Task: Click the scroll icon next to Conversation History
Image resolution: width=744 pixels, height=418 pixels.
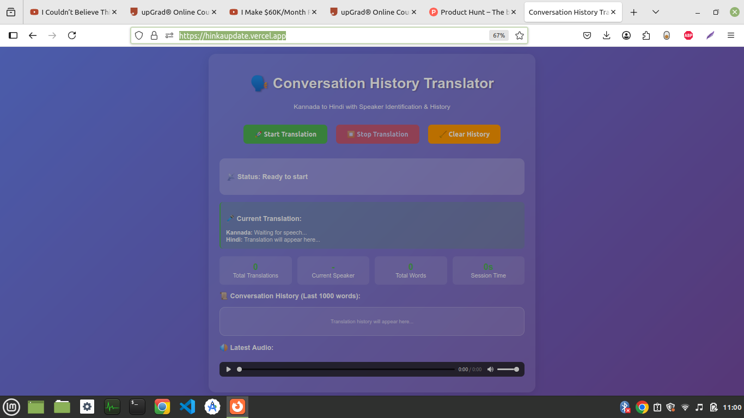Action: 223,296
